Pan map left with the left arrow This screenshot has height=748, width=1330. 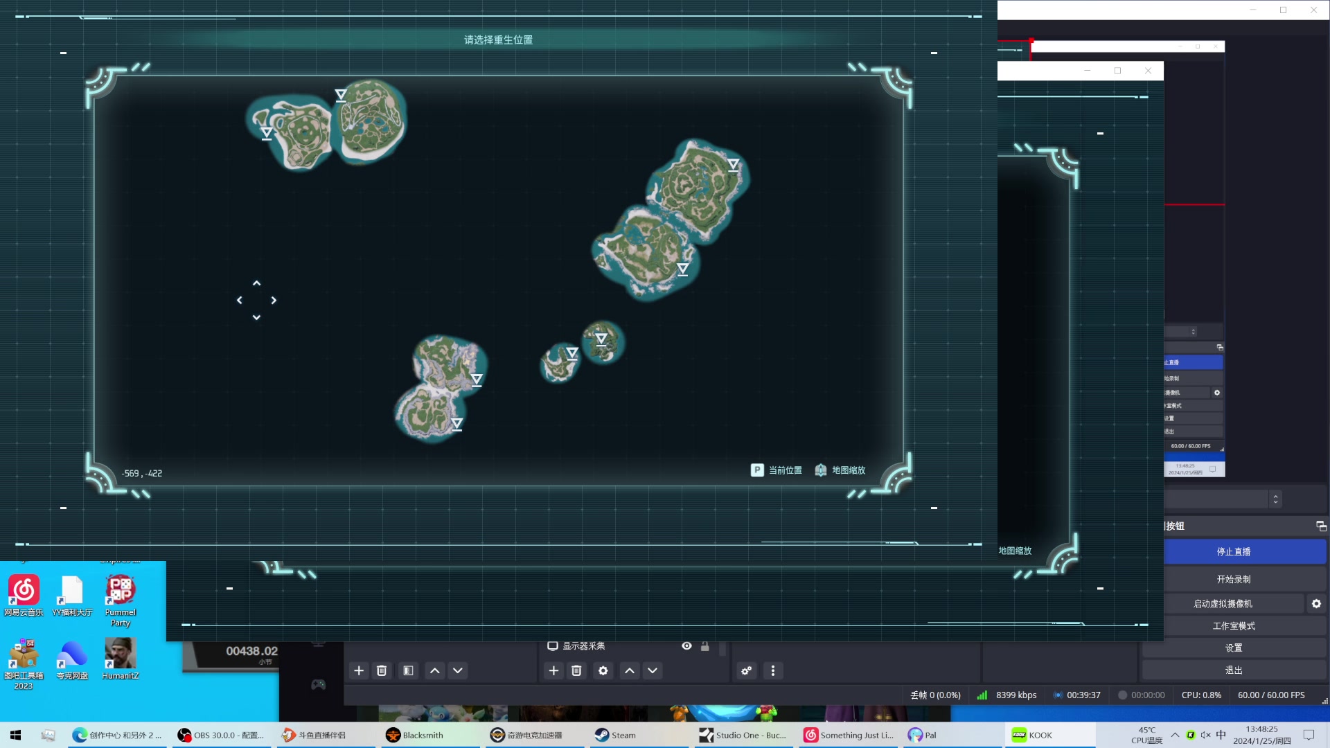tap(240, 301)
